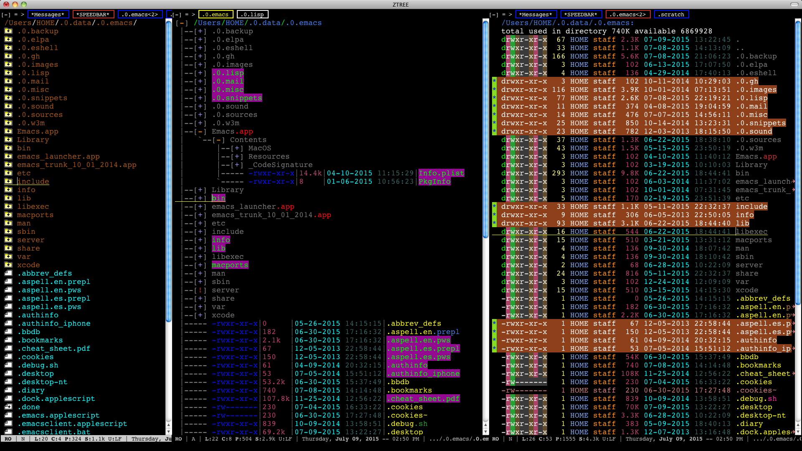The image size is (802, 451).
Task: Open .scratch tab in right pane
Action: [x=671, y=15]
